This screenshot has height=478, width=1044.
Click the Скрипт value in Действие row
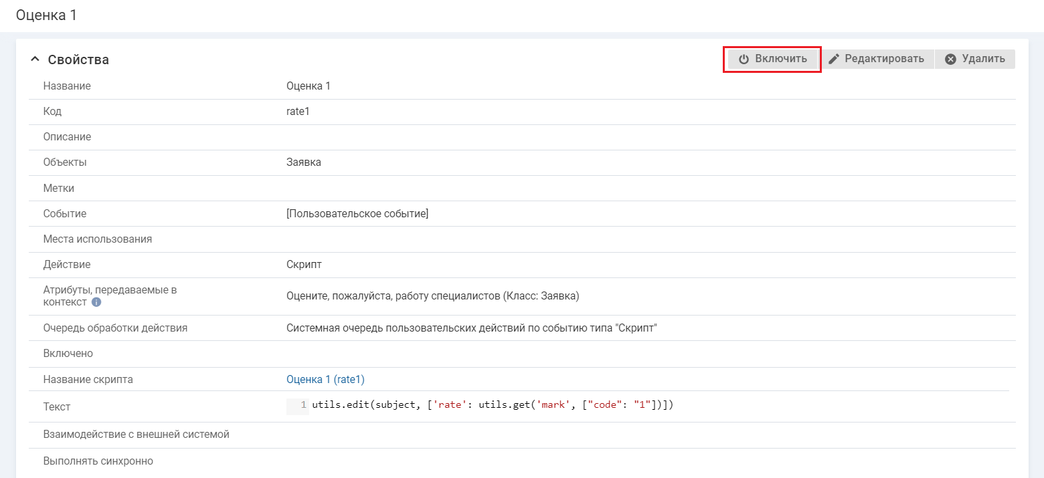304,265
